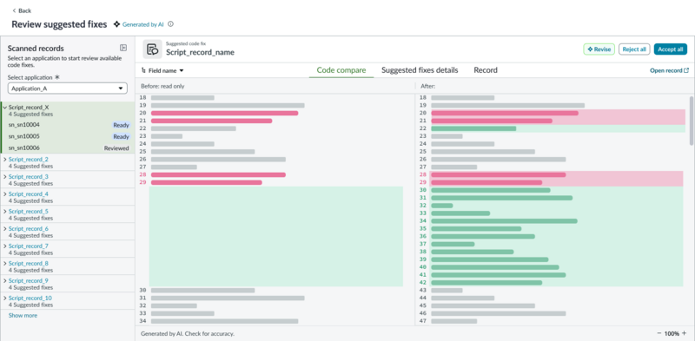Switch to the Record tab
This screenshot has width=695, height=341.
pyautogui.click(x=486, y=70)
